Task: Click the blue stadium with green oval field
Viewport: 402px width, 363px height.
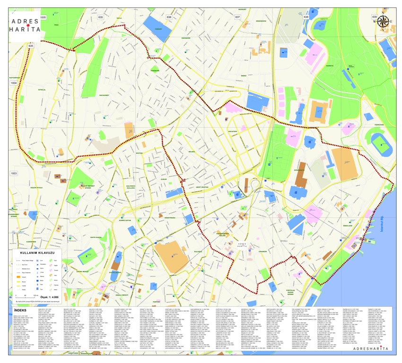Action: [x=381, y=142]
